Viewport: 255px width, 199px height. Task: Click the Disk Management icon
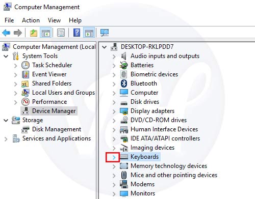click(x=25, y=129)
